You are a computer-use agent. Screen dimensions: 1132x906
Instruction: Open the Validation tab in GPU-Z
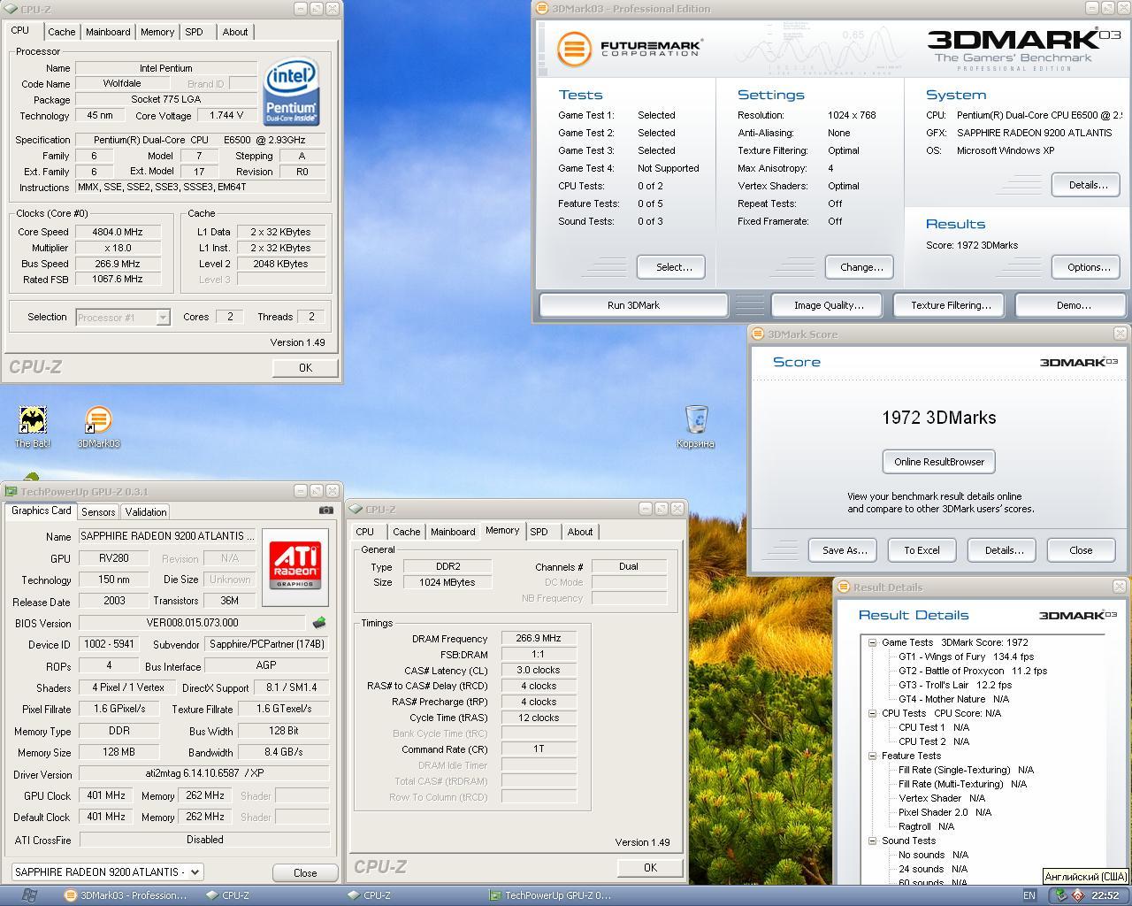[x=146, y=512]
